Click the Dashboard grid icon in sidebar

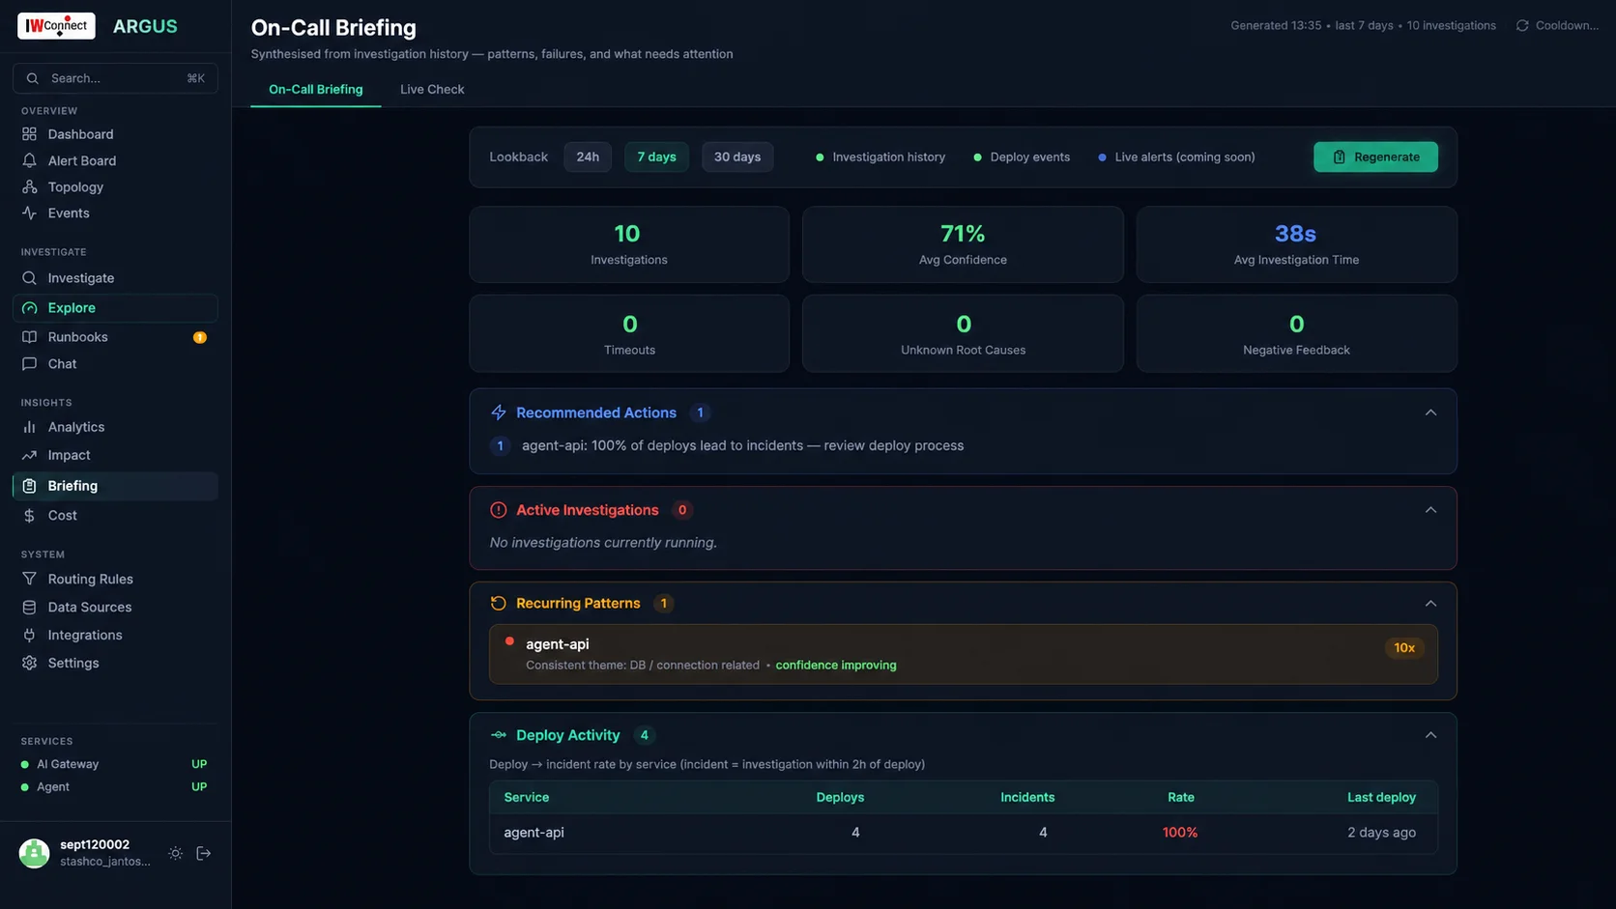coord(29,134)
